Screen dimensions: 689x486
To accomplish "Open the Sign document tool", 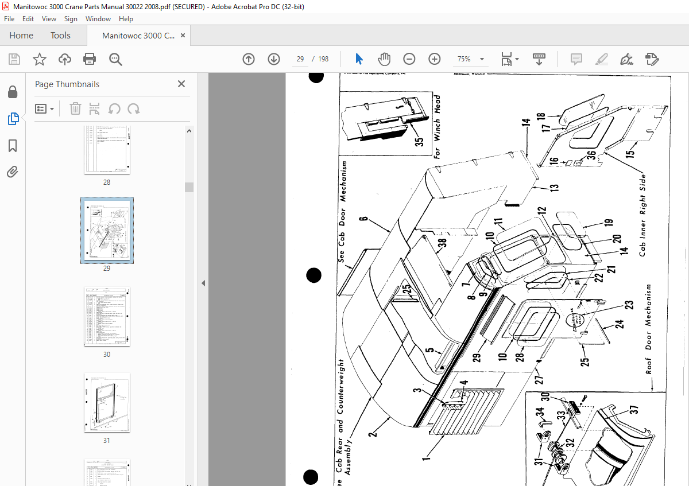I will (x=626, y=59).
